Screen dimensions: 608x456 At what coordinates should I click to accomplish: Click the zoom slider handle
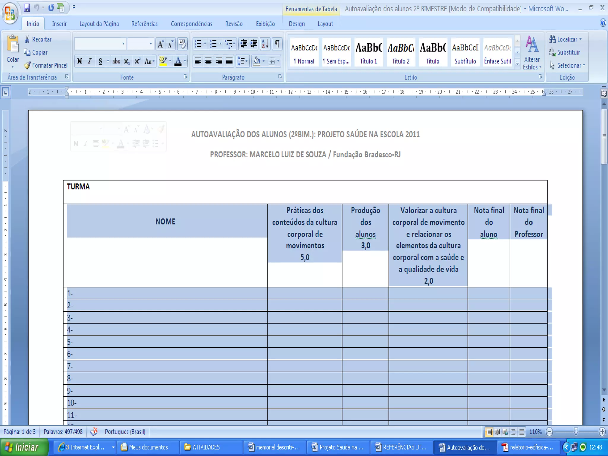pos(576,431)
